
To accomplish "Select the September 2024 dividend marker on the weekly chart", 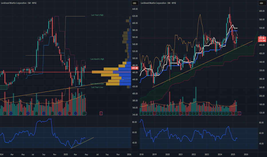I will 44,113.
